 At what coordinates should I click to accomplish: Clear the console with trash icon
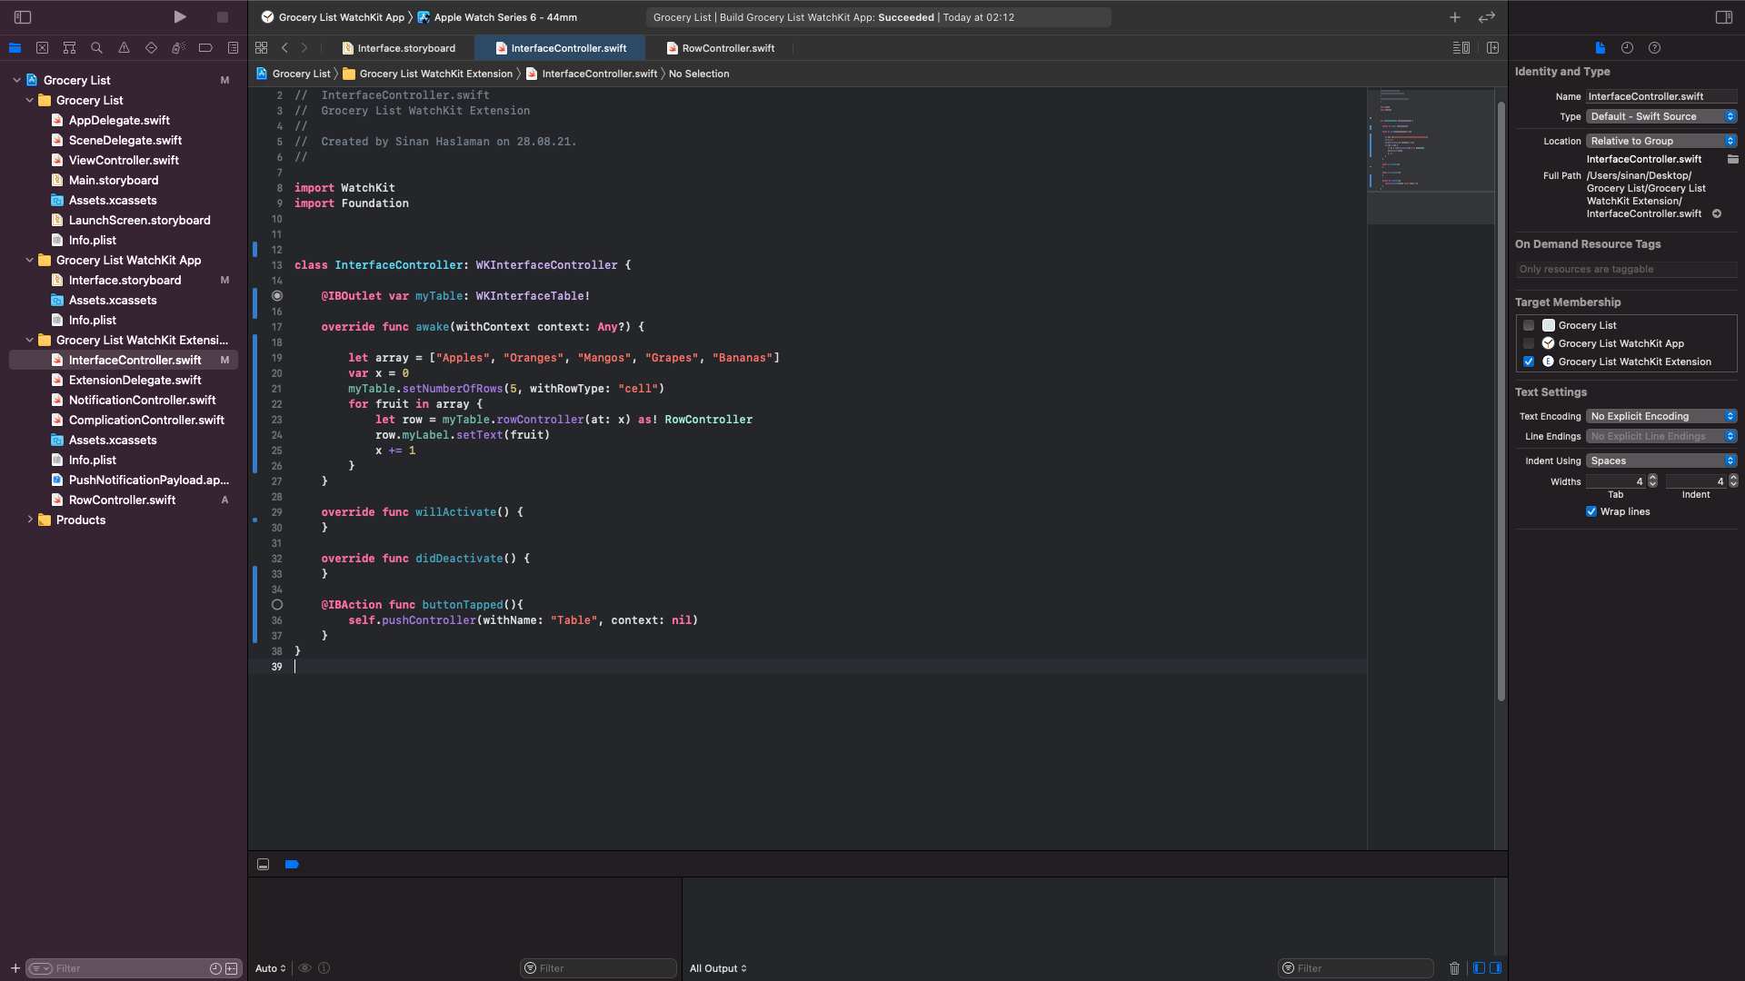1454,968
